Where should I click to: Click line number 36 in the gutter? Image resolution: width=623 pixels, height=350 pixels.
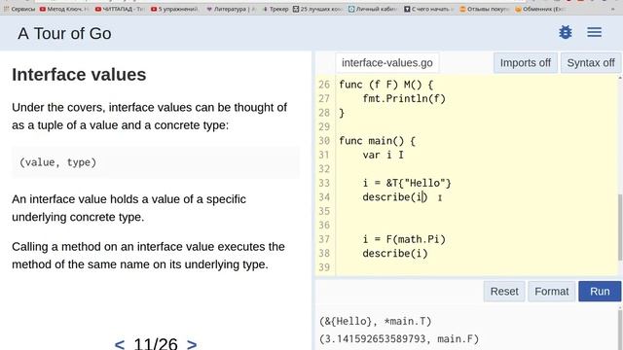coord(324,225)
